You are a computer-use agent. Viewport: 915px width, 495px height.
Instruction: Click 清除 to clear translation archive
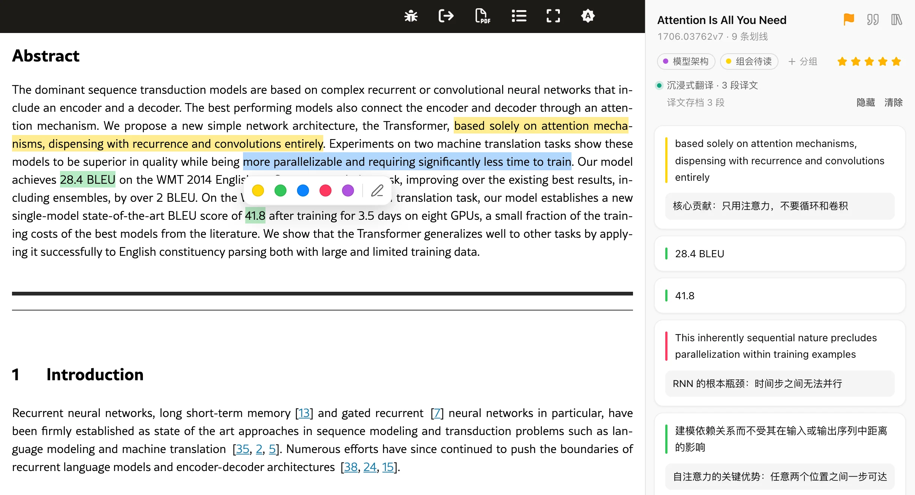click(893, 102)
